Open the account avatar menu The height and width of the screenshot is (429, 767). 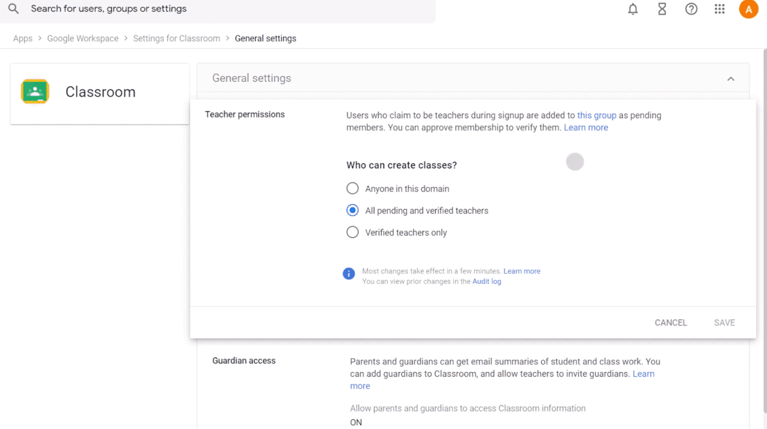click(748, 9)
